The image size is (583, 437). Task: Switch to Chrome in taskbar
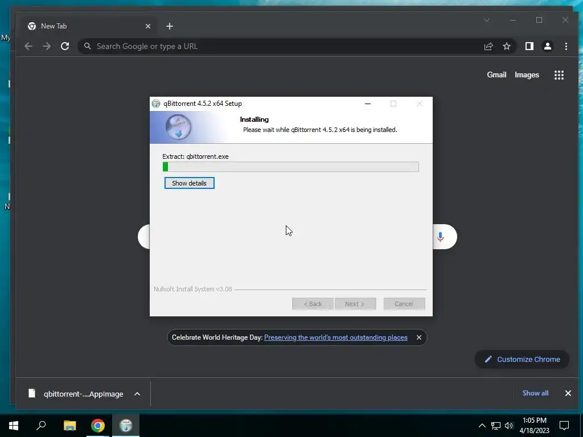point(98,426)
